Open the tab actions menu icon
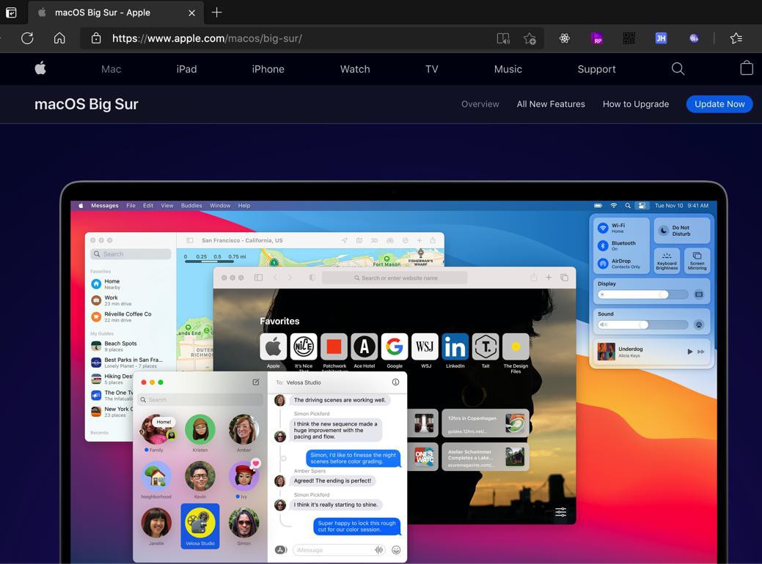 pos(11,12)
